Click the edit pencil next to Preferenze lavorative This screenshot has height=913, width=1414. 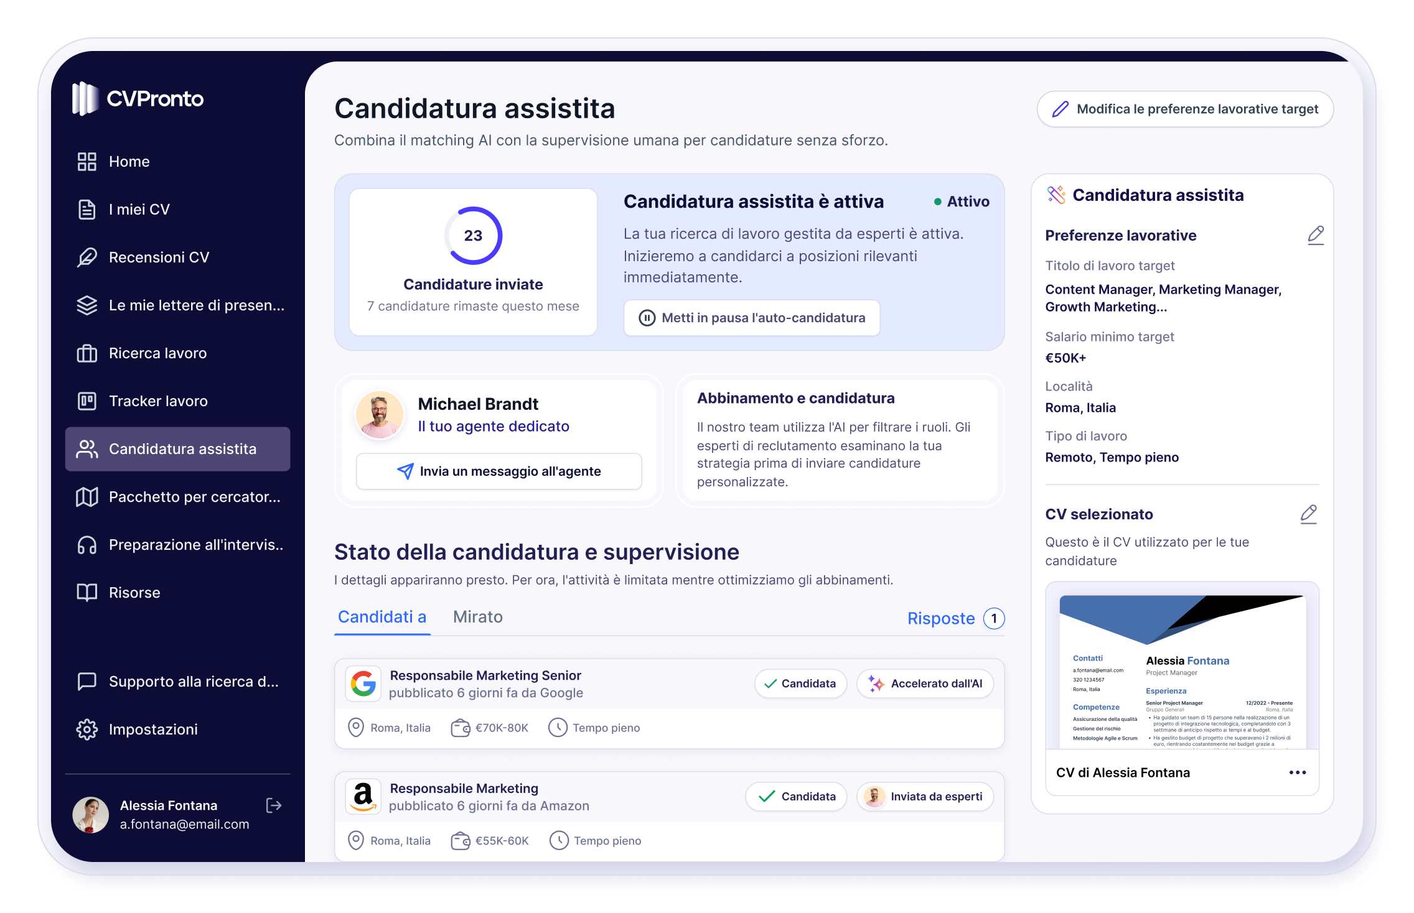[1315, 235]
